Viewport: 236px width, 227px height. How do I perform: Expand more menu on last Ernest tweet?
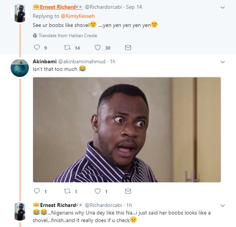(223, 205)
